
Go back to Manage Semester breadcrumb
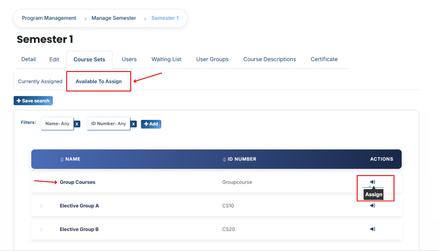coord(114,18)
